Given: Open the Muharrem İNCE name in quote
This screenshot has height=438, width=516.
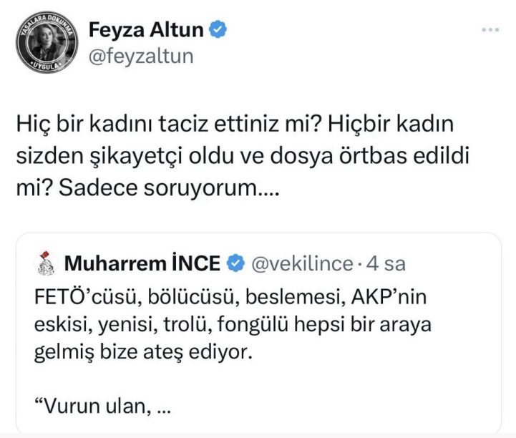Looking at the screenshot, I should coord(142,264).
